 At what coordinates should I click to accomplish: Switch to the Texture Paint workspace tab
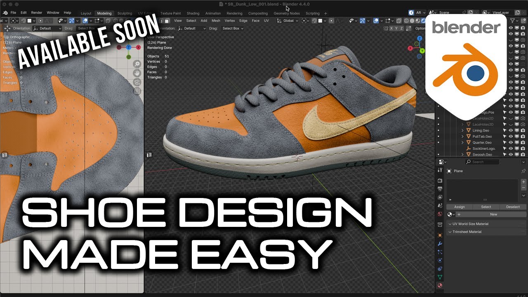pos(170,13)
